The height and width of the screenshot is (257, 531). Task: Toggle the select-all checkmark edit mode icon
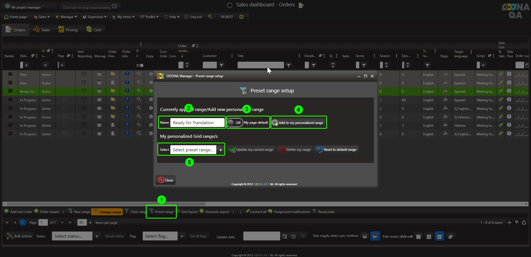451,237
